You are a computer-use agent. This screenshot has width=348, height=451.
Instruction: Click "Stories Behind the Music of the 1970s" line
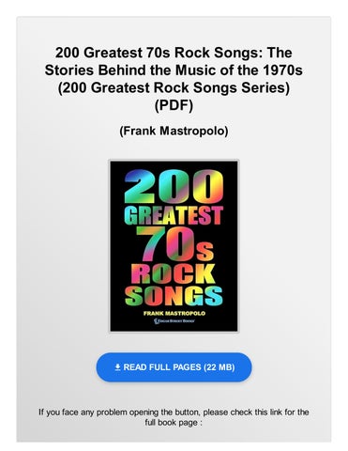click(x=174, y=70)
